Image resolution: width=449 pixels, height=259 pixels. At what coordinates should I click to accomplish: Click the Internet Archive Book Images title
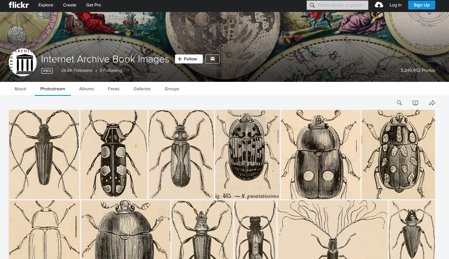[x=105, y=59]
